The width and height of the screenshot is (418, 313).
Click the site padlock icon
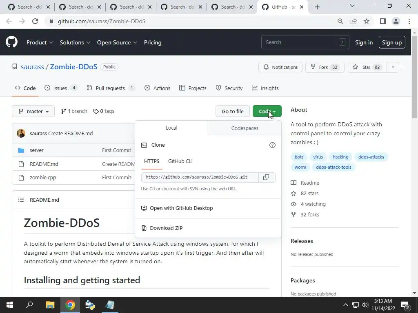51,21
